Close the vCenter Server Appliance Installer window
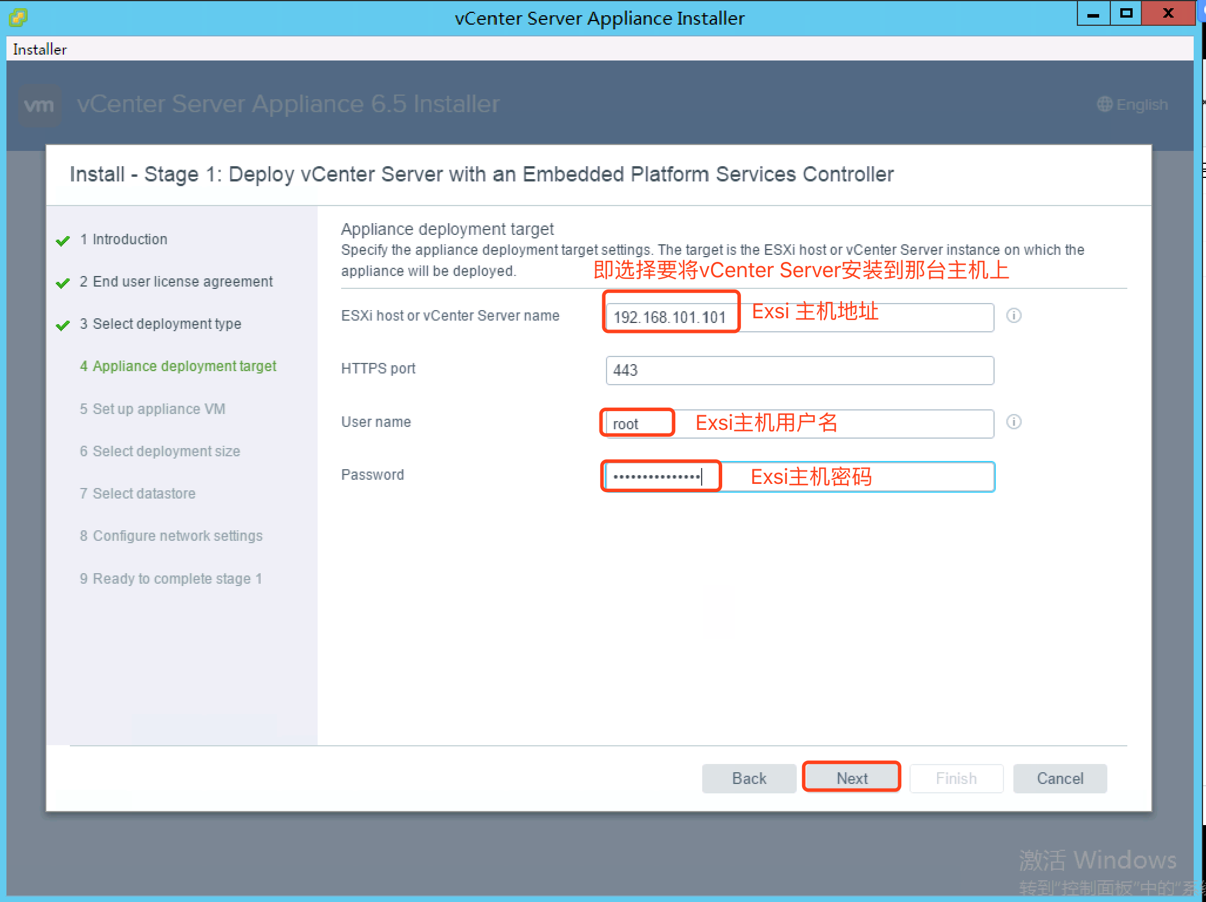The image size is (1206, 902). [x=1168, y=14]
